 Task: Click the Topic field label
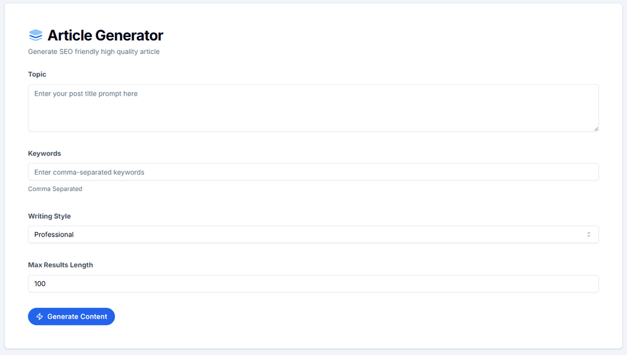(37, 74)
